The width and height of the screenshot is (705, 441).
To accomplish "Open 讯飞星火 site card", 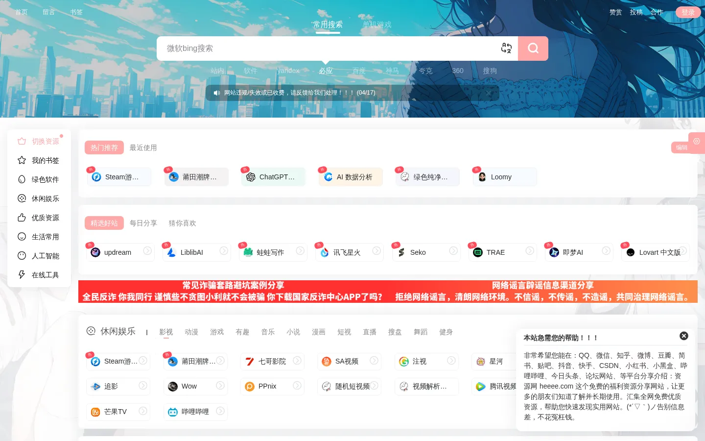I will coord(350,252).
